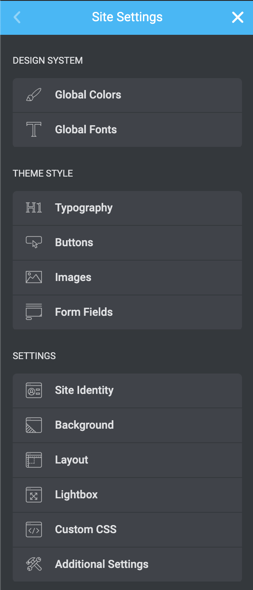Image resolution: width=253 pixels, height=590 pixels.
Task: Click the Buttons cursor icon
Action: [34, 243]
